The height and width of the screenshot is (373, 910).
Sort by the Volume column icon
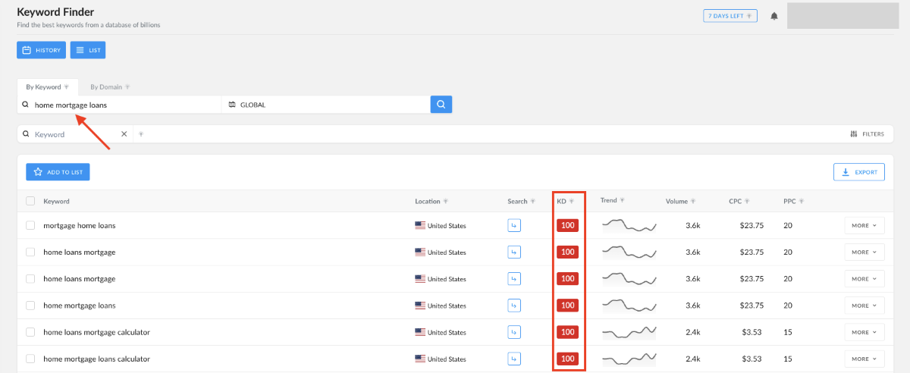coord(692,202)
